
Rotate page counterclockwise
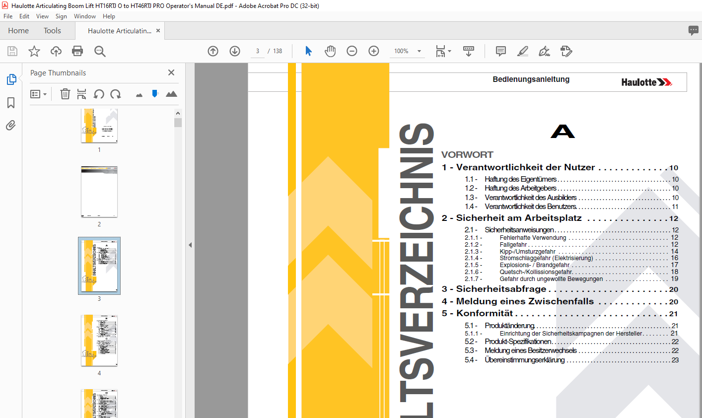[x=99, y=94]
